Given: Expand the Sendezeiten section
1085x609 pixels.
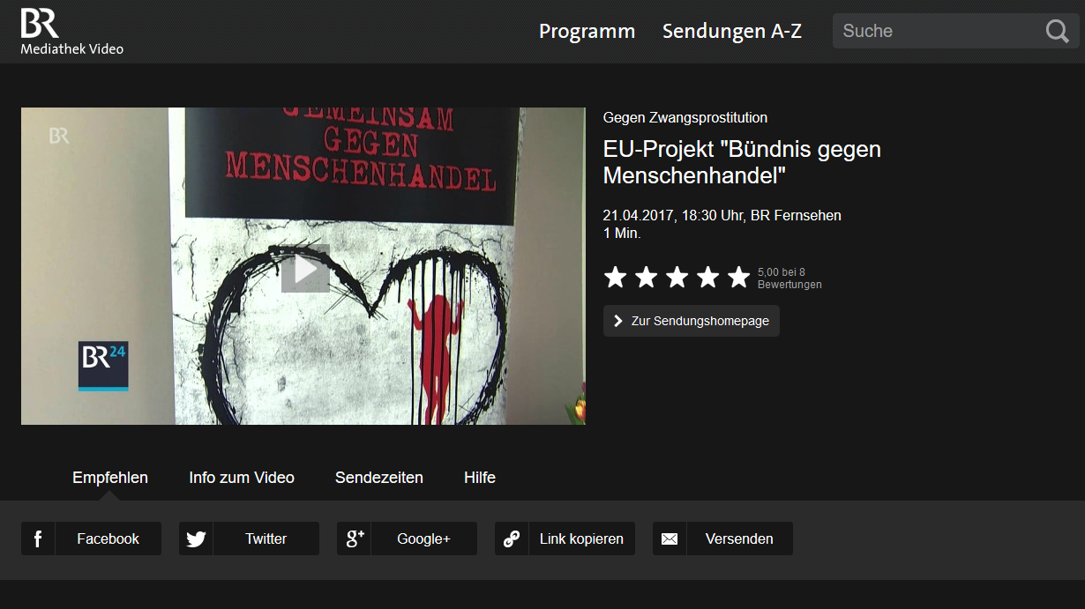Looking at the screenshot, I should tap(379, 478).
